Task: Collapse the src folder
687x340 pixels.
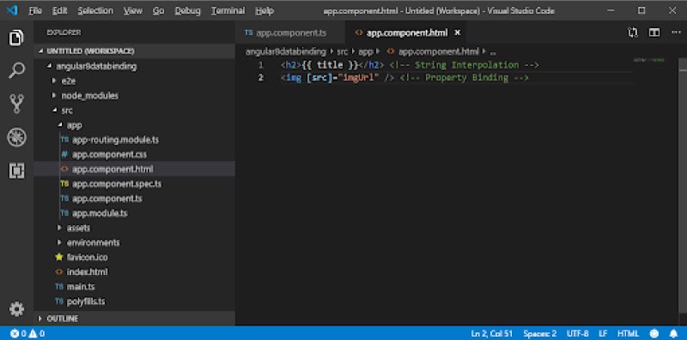Action: click(67, 110)
